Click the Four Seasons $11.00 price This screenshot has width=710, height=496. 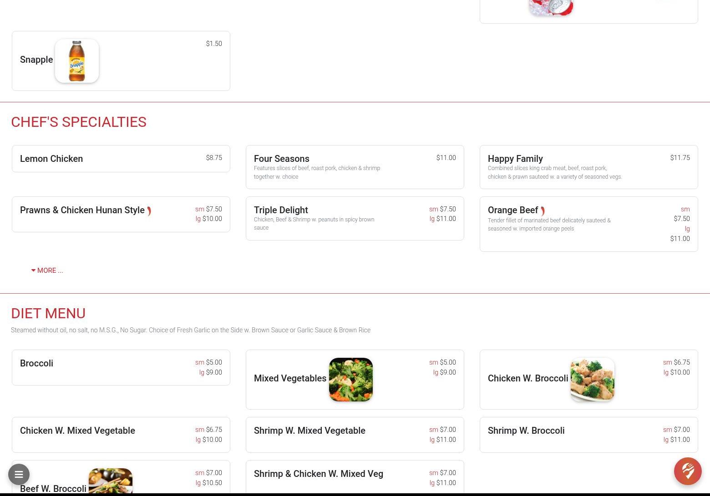[446, 158]
